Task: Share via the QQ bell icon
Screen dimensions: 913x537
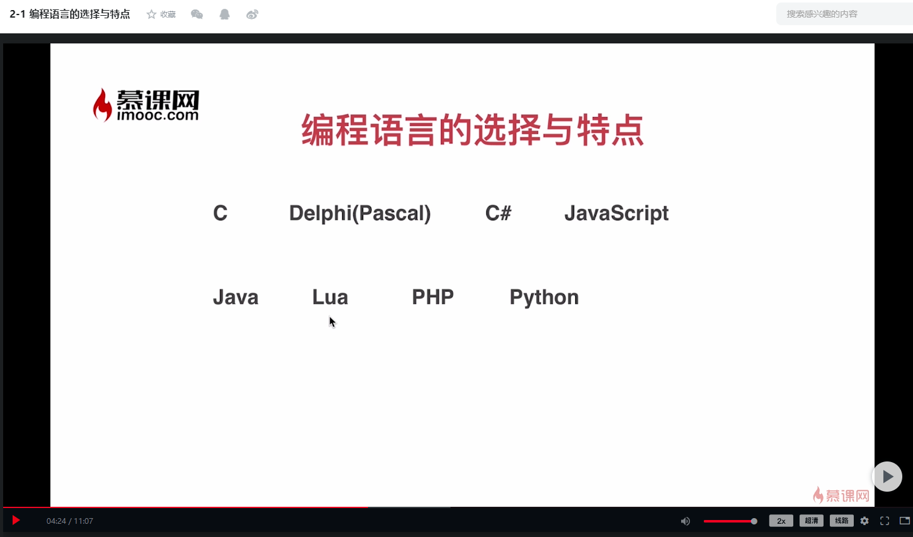Action: click(224, 14)
